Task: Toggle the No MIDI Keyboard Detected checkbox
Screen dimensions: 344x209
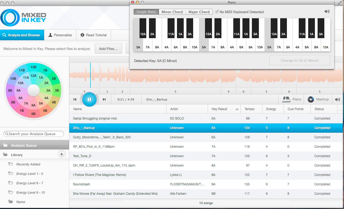Action: click(x=217, y=12)
